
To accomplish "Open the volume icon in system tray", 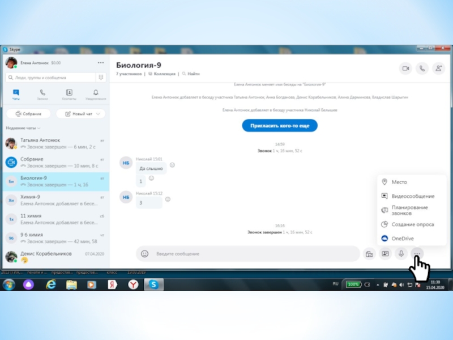I will click(401, 285).
